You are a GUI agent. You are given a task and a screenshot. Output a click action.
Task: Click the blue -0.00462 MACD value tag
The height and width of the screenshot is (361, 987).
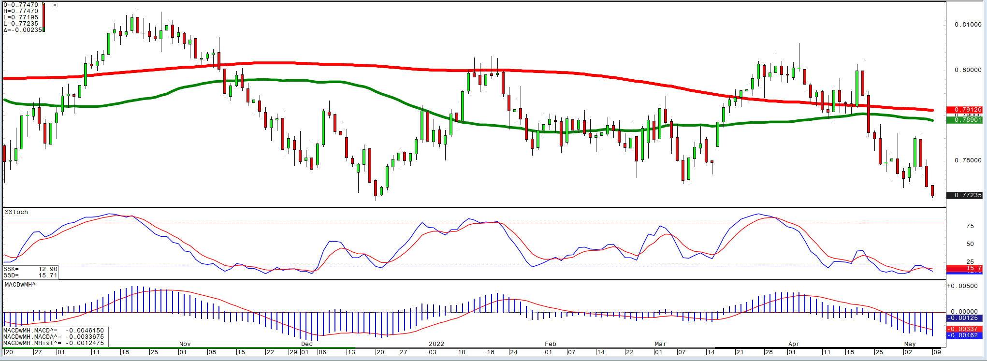click(x=963, y=335)
